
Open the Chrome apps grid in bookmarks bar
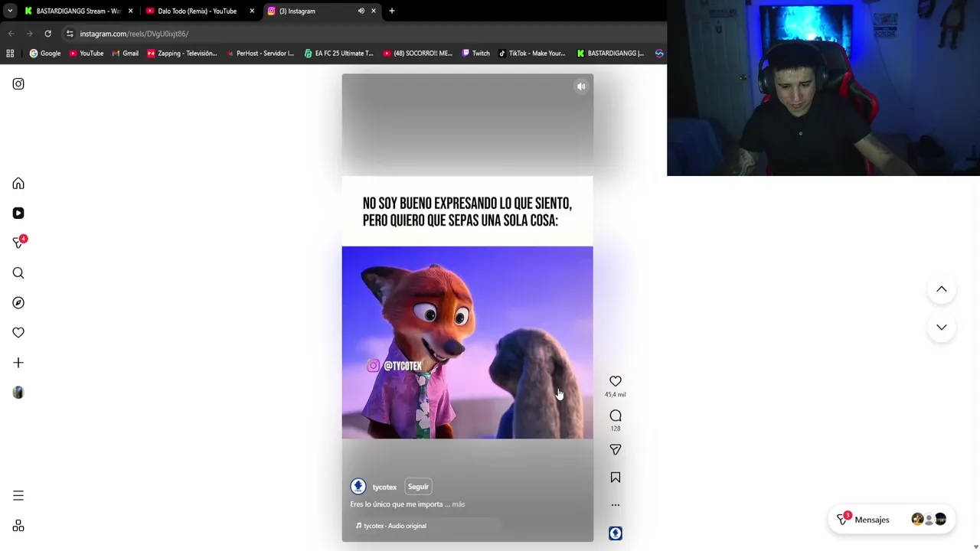(10, 54)
